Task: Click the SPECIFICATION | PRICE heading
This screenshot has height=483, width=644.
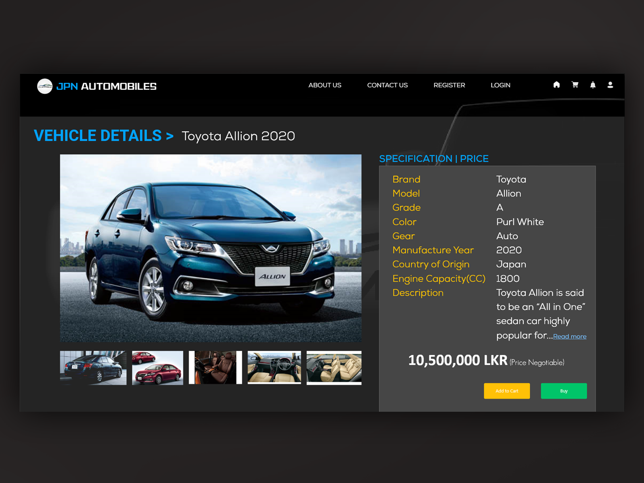Action: [x=433, y=159]
